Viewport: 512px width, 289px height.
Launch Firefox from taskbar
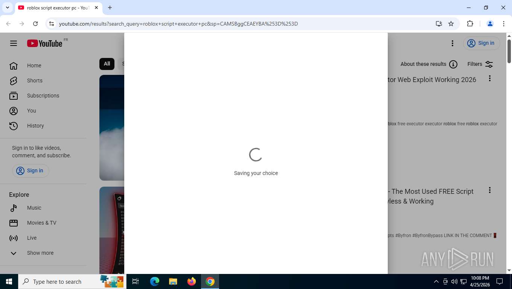[x=192, y=281]
